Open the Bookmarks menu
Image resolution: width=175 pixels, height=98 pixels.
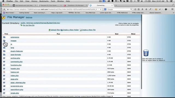point(44,1)
